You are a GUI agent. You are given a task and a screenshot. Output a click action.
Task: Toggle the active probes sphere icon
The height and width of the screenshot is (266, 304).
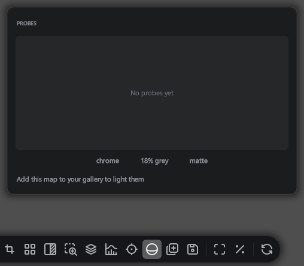[x=152, y=249]
